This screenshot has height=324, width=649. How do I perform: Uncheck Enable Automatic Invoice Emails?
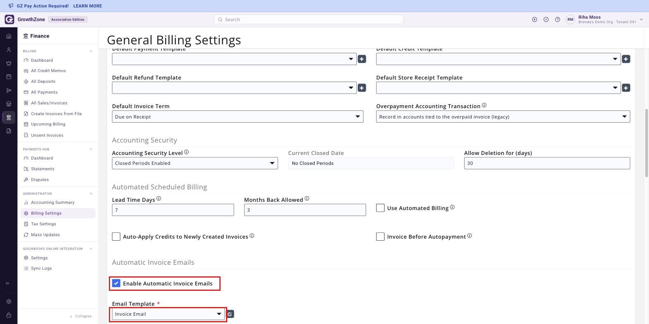116,283
